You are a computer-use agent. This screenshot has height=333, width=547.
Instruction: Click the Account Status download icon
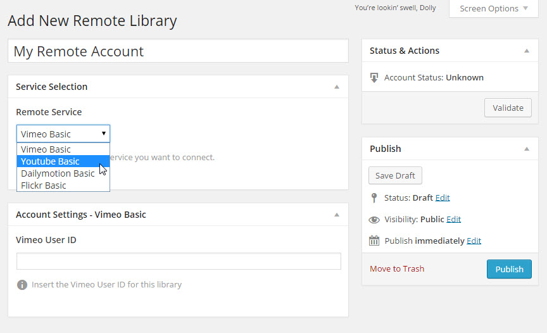coord(374,78)
